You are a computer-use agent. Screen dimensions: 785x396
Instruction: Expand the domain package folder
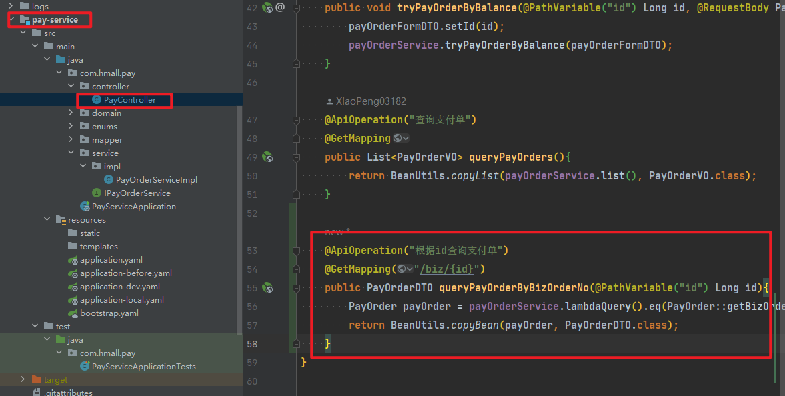pyautogui.click(x=71, y=113)
